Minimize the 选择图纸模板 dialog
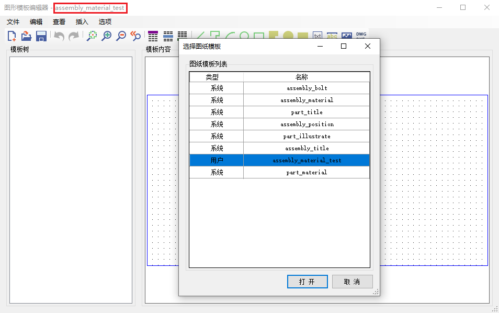Viewport: 499px width, 313px height. (x=320, y=46)
